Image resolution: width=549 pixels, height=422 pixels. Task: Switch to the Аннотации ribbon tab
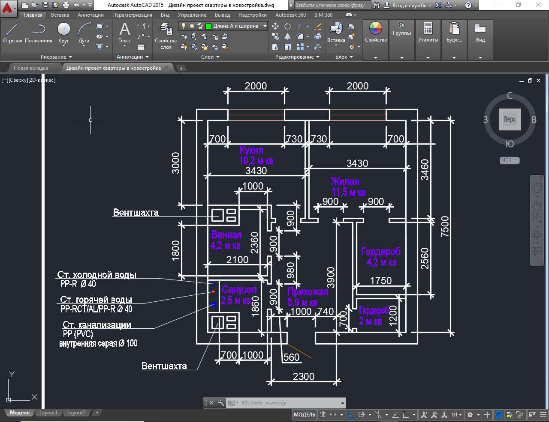point(90,15)
